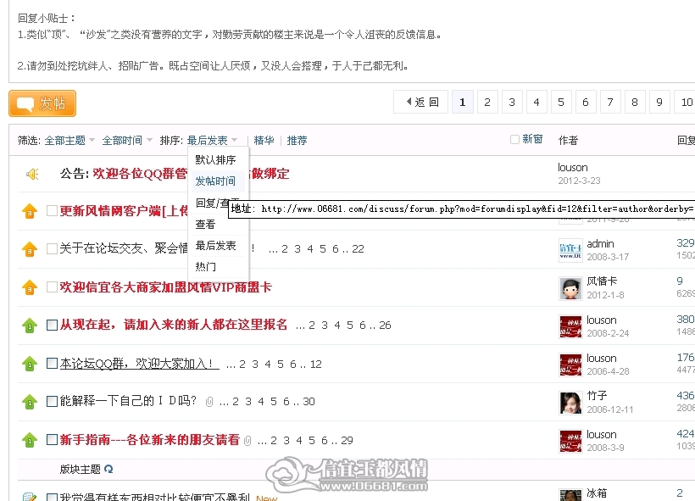Viewport: 695px width, 501px height.
Task: Click louson's avatar in 从现在起 row
Action: click(570, 326)
